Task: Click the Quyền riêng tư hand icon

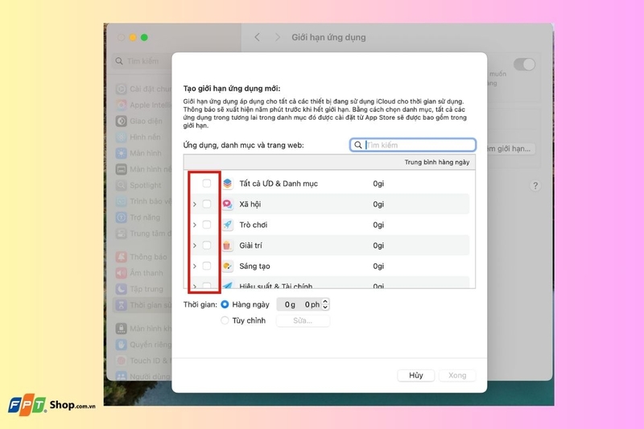Action: point(122,344)
